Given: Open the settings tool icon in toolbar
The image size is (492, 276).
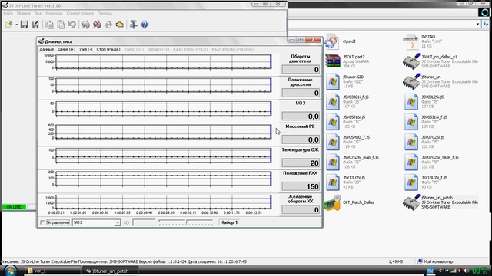Looking at the screenshot, I should pyautogui.click(x=133, y=25).
